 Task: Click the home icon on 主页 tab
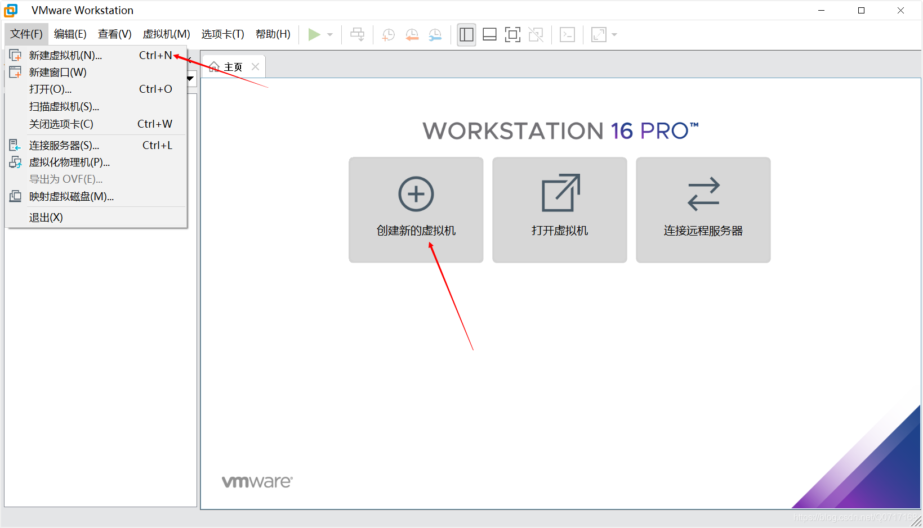(x=214, y=66)
